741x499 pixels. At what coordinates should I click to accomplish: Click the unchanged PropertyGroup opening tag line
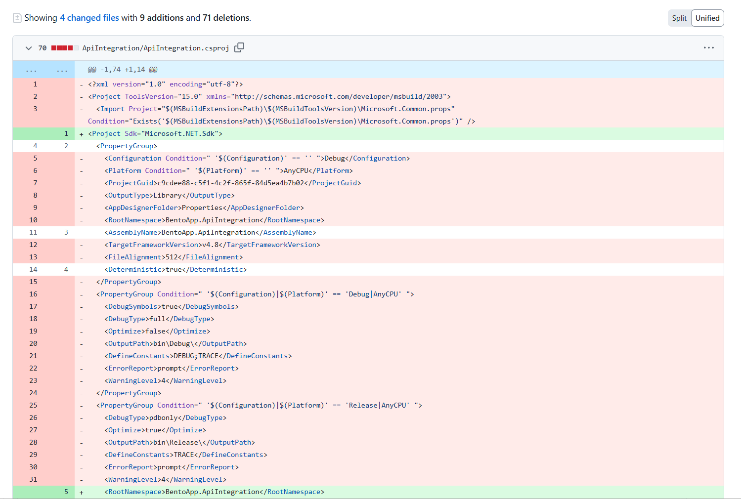pyautogui.click(x=399, y=146)
